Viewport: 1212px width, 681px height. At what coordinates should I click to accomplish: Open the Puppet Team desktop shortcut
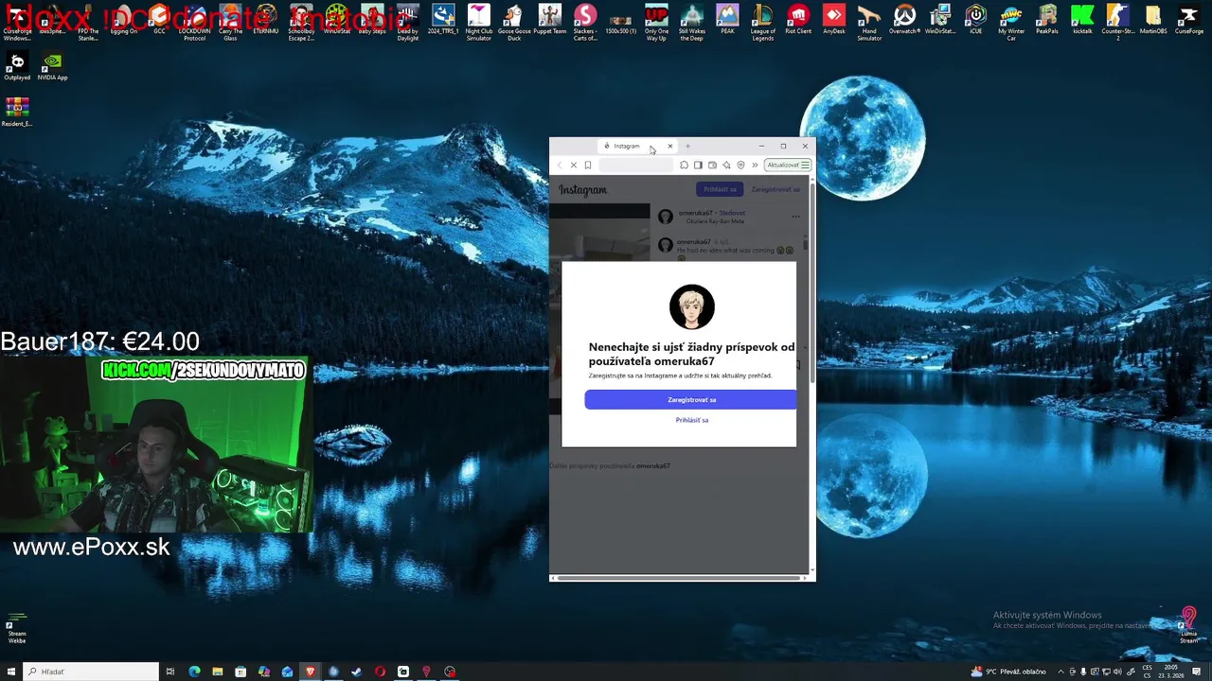click(x=550, y=21)
